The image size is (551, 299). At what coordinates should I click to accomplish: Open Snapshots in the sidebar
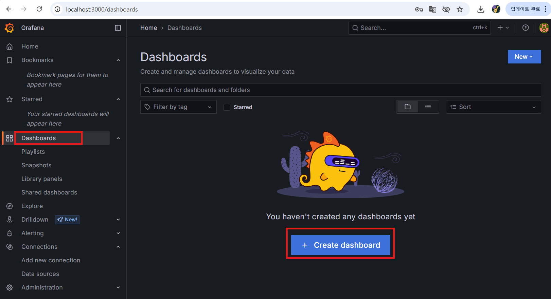(x=36, y=165)
